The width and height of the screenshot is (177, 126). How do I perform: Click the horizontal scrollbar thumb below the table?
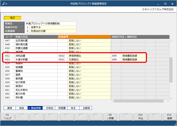(139, 101)
